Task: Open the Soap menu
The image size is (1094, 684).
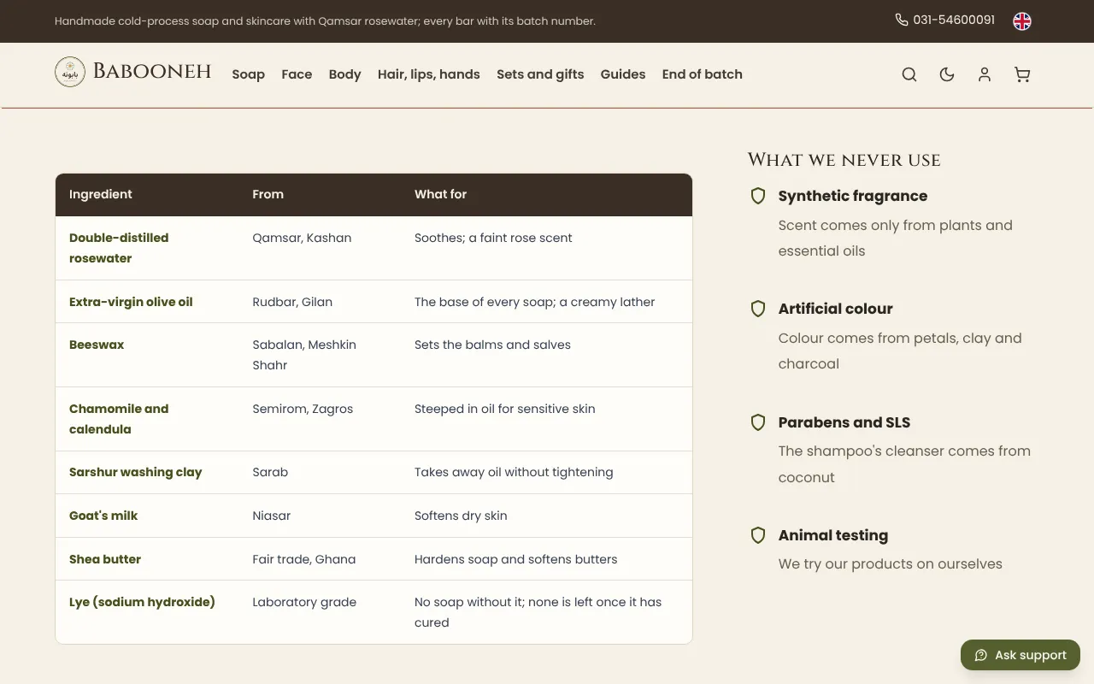Action: click(249, 74)
